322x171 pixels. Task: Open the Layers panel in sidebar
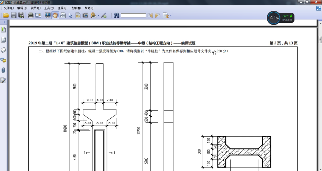click(x=3, y=50)
